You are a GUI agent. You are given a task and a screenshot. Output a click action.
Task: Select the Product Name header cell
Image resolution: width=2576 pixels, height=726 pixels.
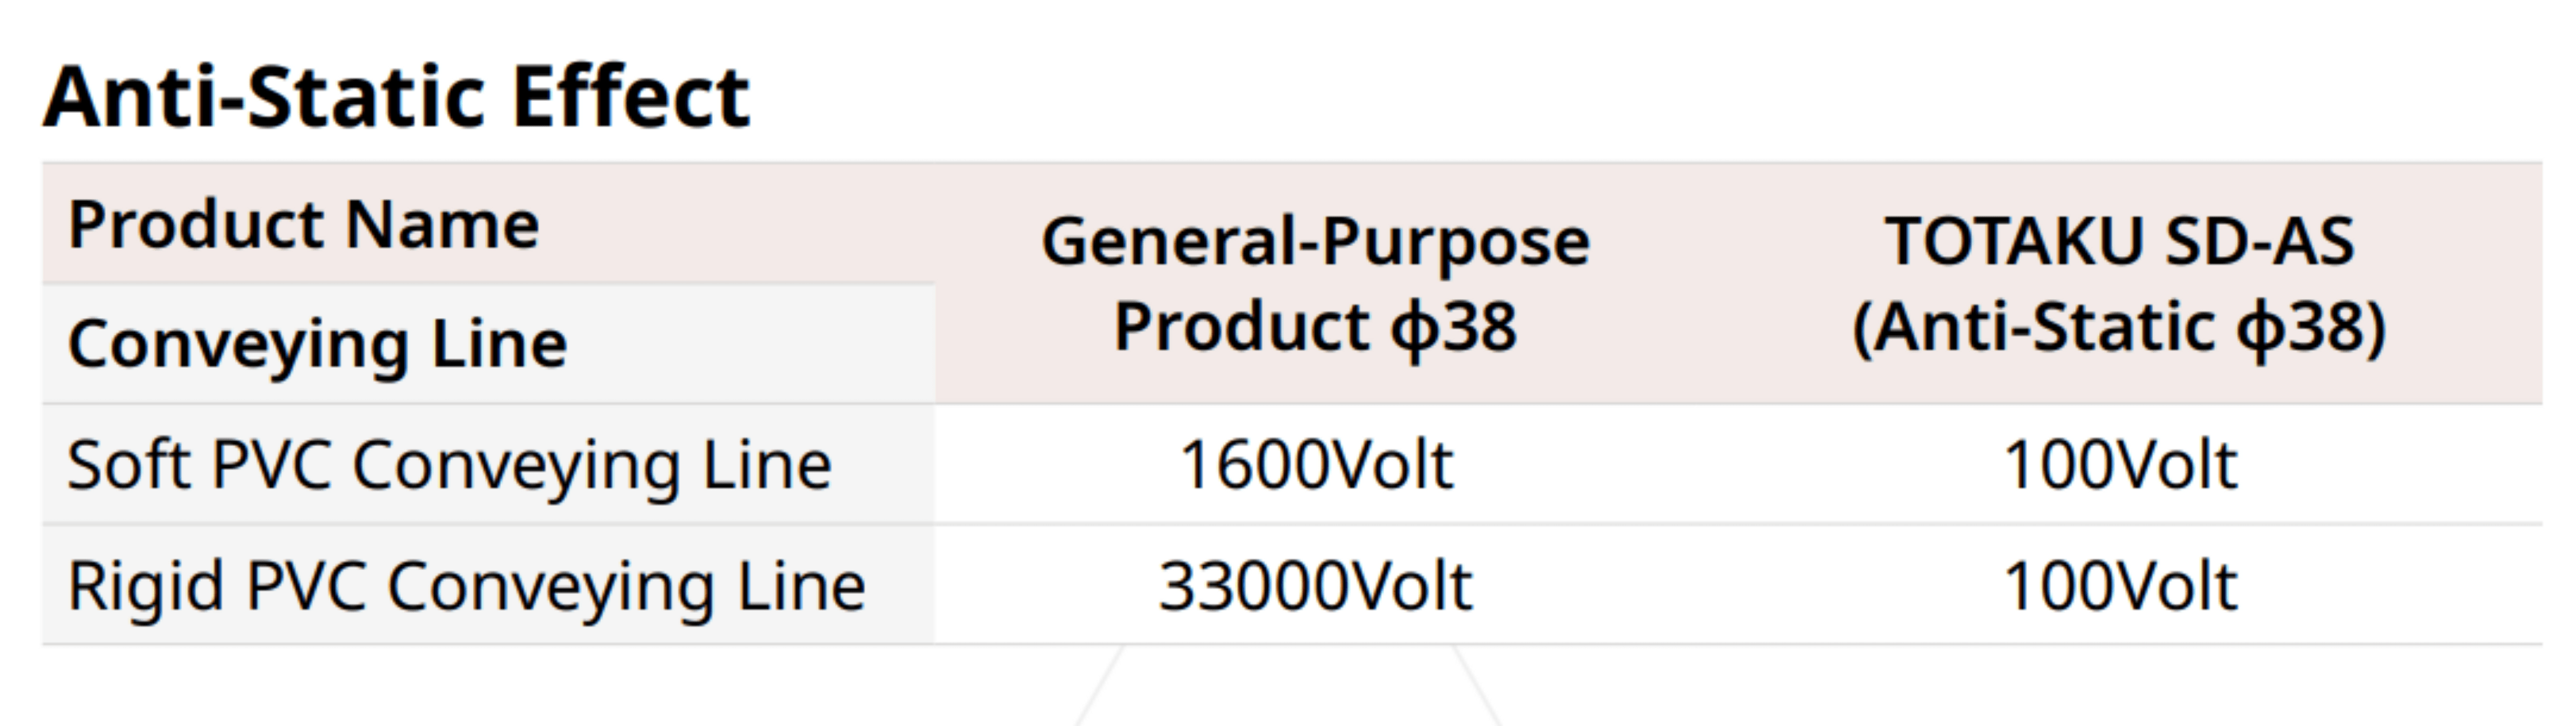(x=488, y=223)
